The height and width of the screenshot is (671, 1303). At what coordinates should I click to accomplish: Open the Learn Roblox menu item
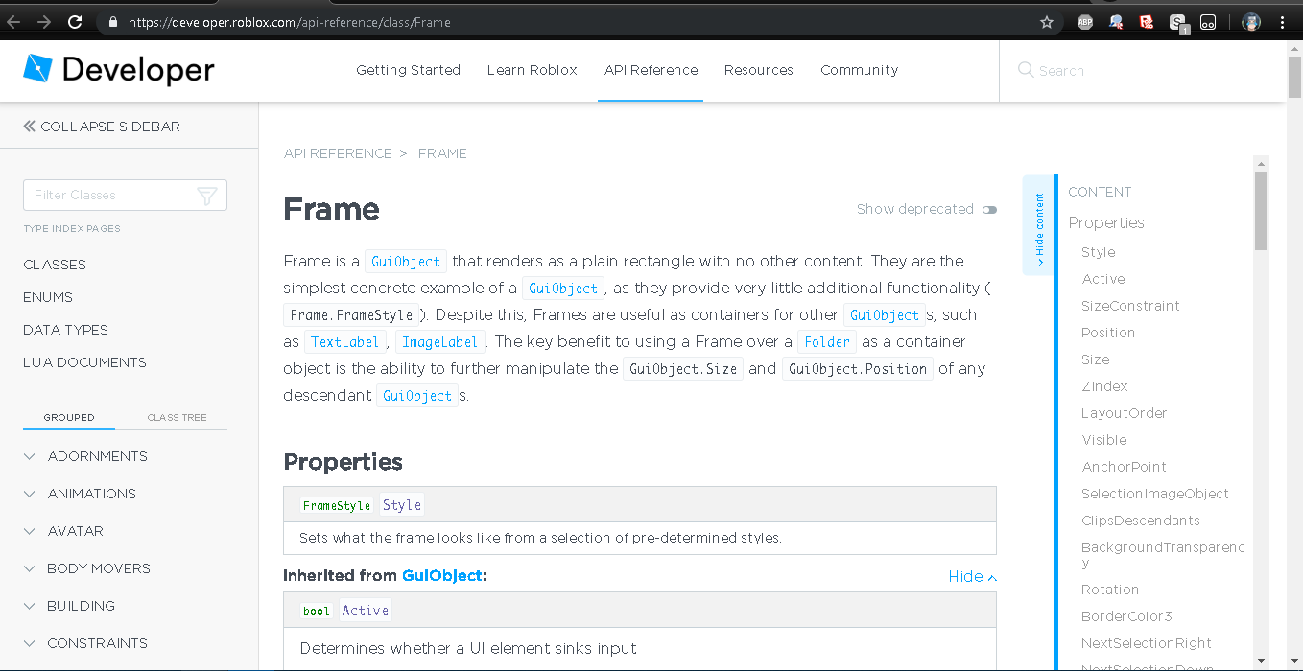(x=532, y=69)
